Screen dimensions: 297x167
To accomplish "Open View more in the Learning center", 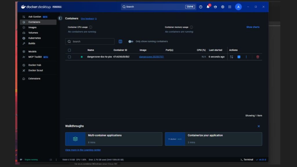I will [83, 150].
